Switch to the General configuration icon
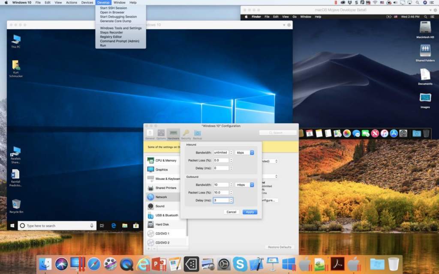Screen dimensions: 439x274 tap(150, 134)
